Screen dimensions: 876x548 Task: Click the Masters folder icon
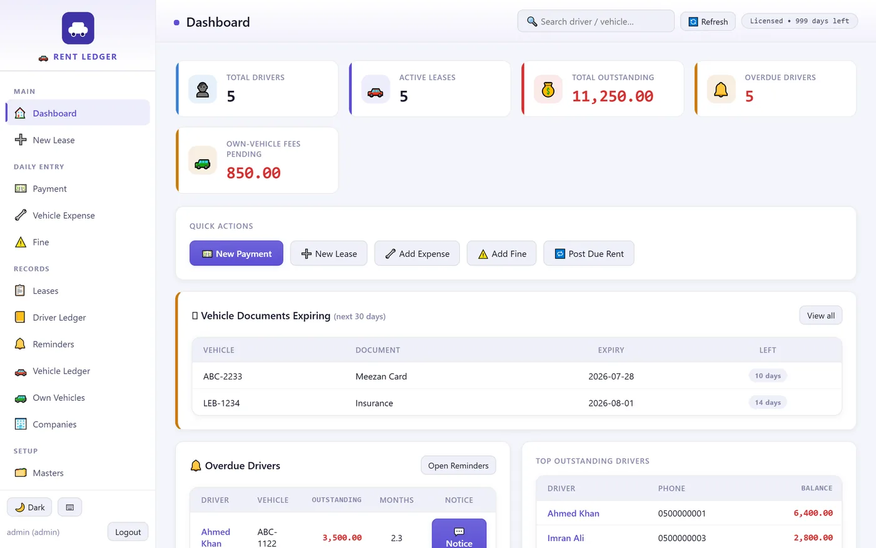(21, 473)
